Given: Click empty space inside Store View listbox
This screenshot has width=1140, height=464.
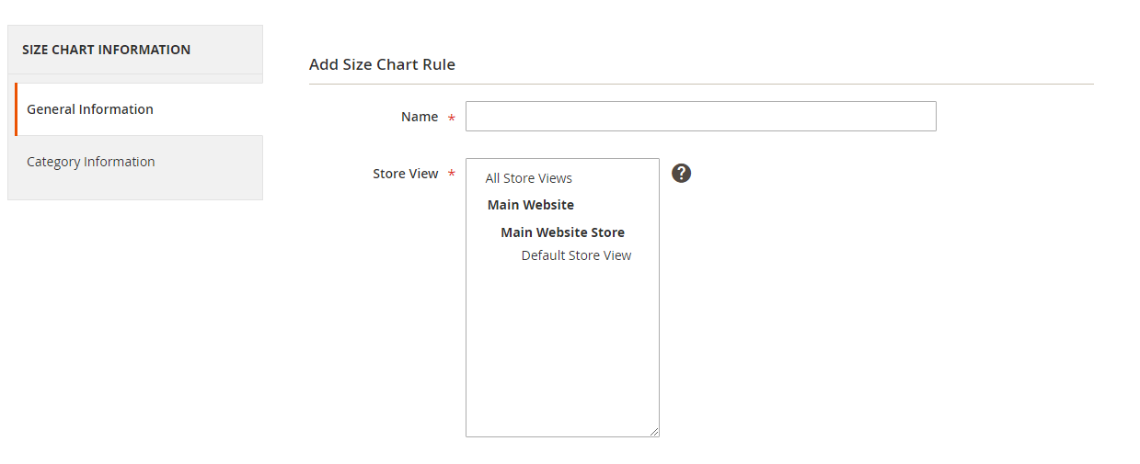Looking at the screenshot, I should point(562,358).
